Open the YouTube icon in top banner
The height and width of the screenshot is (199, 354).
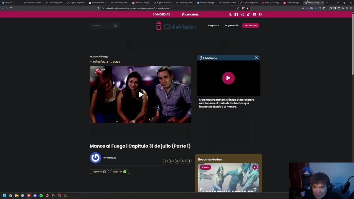click(254, 14)
